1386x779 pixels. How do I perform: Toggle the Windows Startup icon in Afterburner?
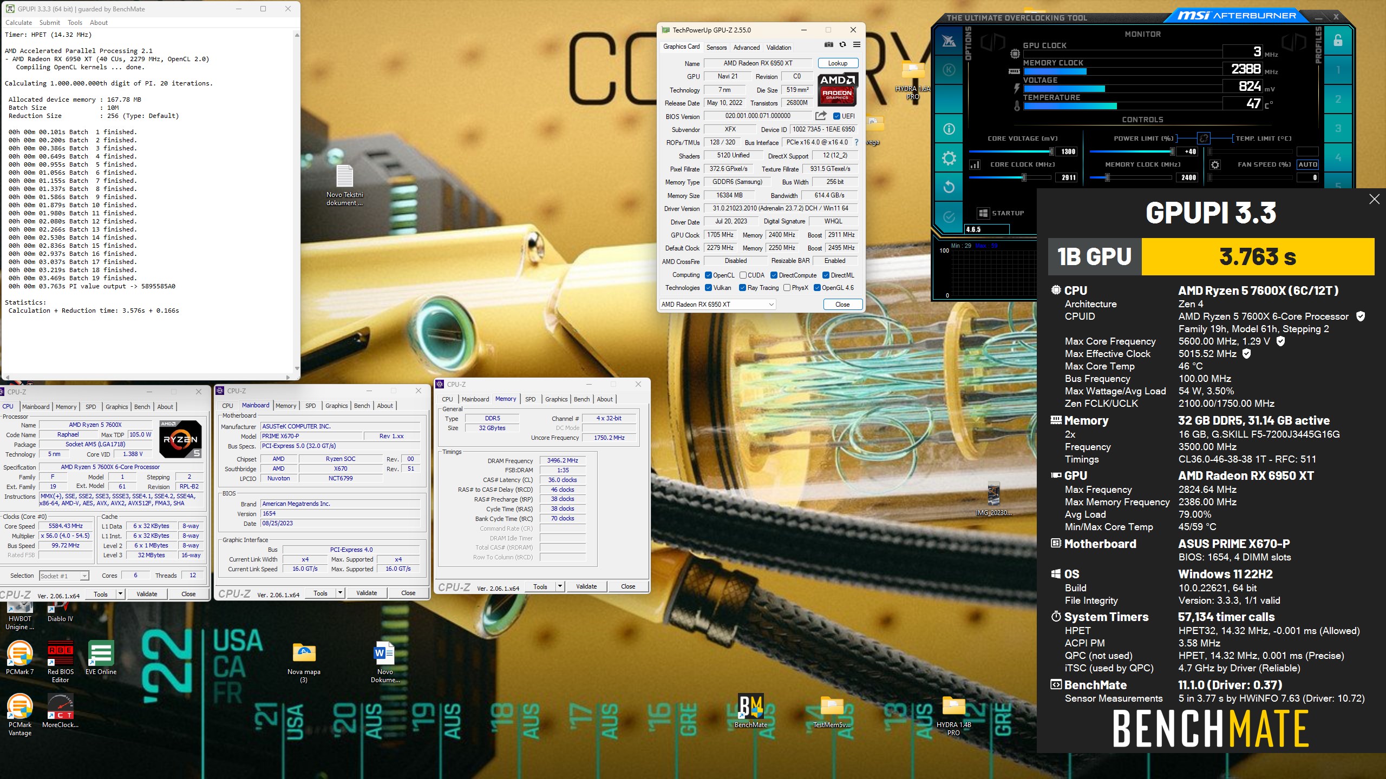coord(983,213)
